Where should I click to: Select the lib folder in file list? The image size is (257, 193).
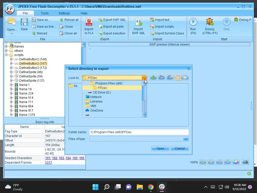74,86
